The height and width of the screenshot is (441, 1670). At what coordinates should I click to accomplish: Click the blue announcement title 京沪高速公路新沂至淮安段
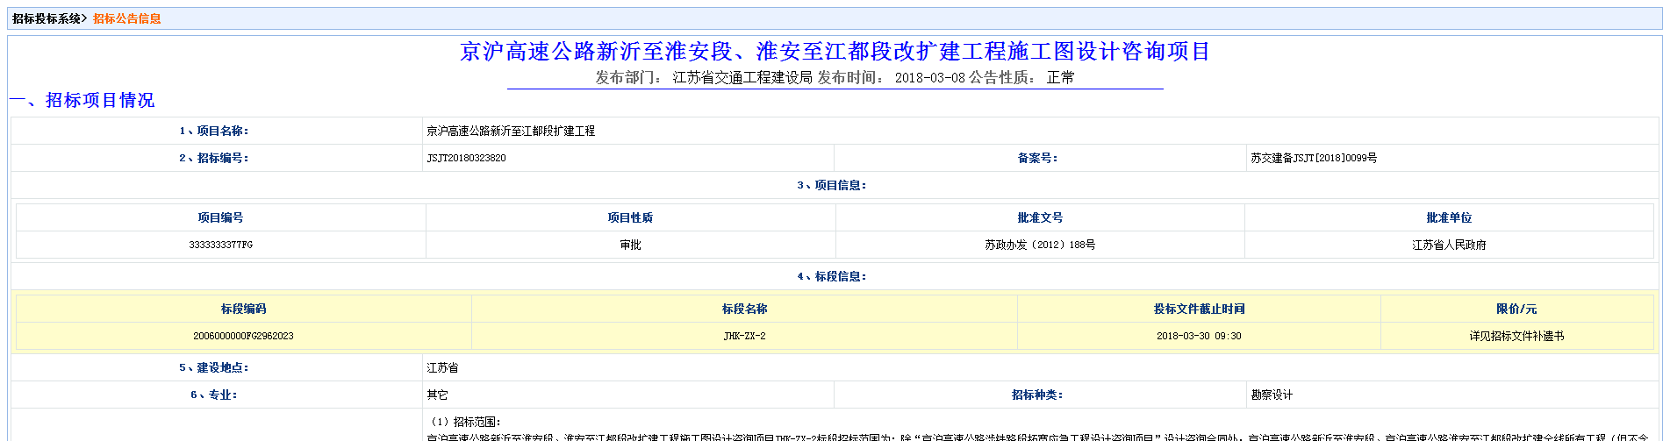click(x=835, y=52)
